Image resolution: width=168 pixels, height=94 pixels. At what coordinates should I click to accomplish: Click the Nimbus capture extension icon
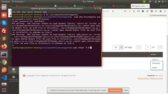147,11
